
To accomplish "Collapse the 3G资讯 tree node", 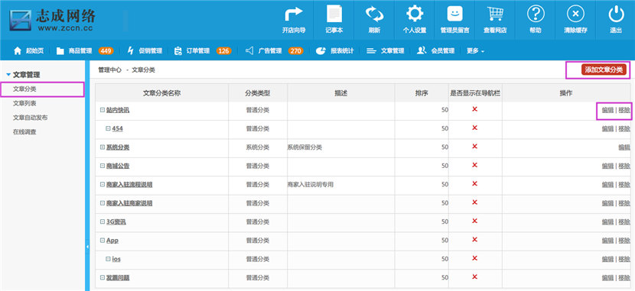I will tap(103, 221).
